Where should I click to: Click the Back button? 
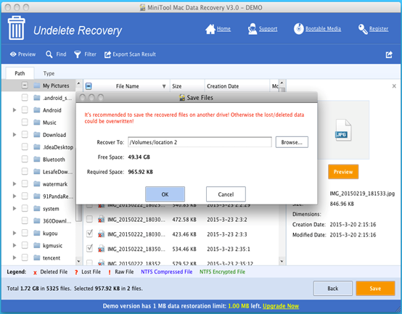click(x=333, y=289)
